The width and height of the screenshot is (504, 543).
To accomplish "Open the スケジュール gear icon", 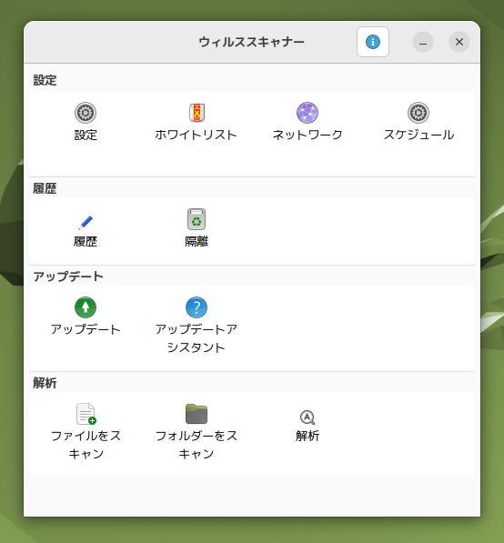I will [418, 113].
